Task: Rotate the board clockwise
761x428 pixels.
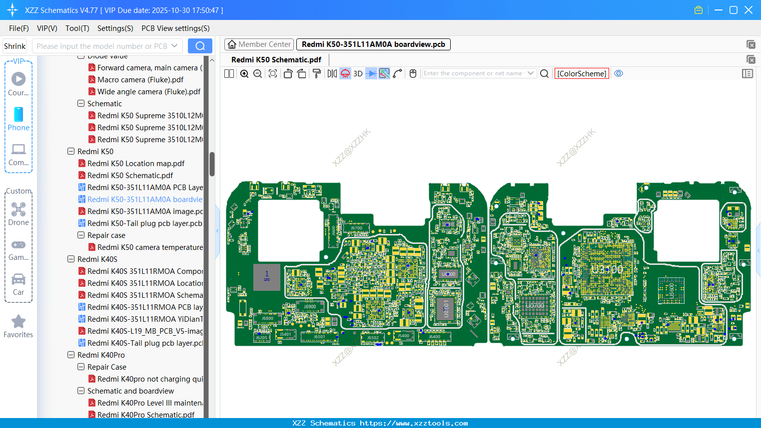Action: [x=302, y=74]
